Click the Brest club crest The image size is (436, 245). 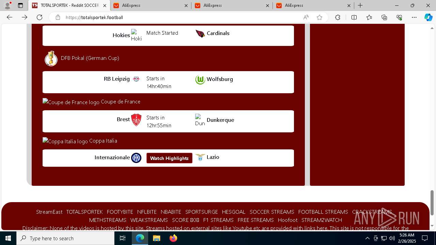pyautogui.click(x=136, y=120)
